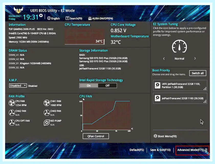215x164 pixels.
Task: Click the USB JetFlashTranscend storage entry
Action: pyautogui.click(x=100, y=68)
